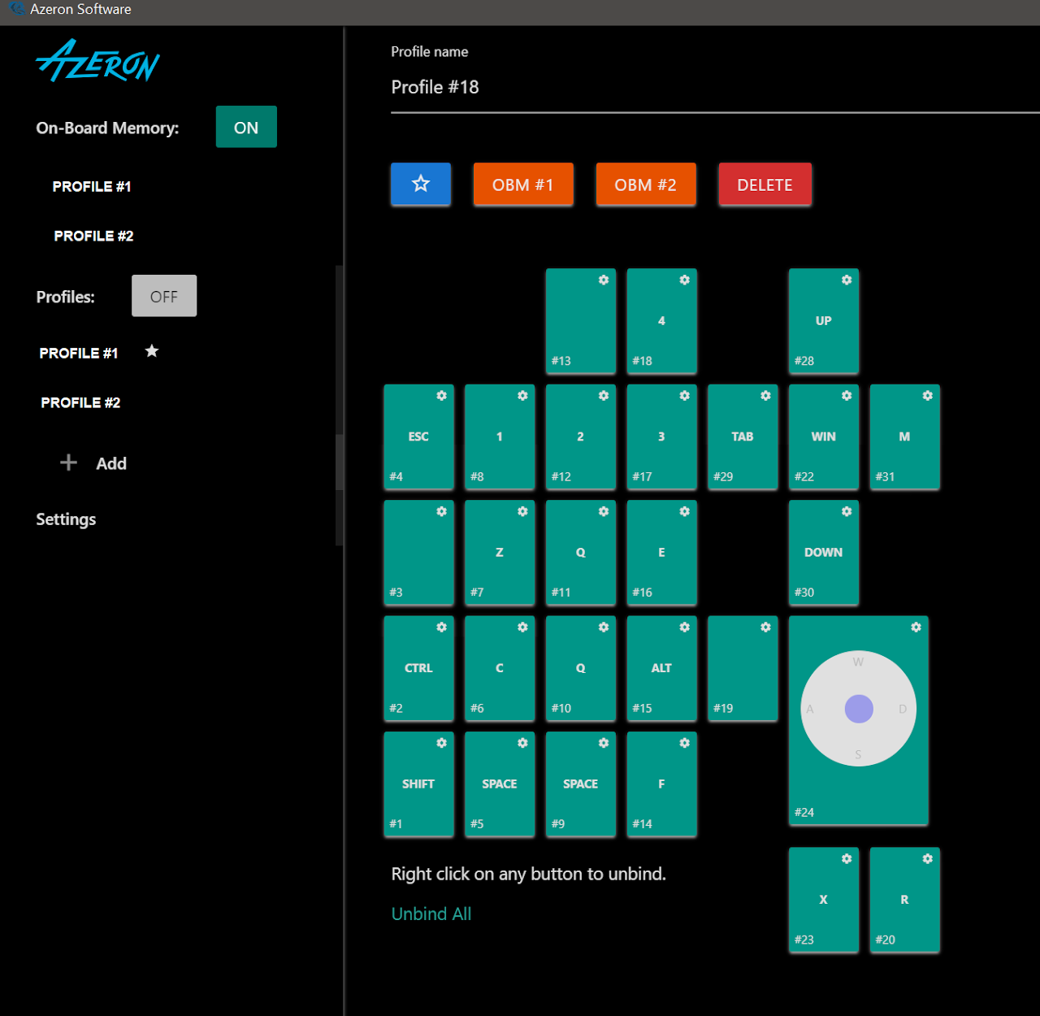Click the '#24' joystick number label

[x=804, y=812]
